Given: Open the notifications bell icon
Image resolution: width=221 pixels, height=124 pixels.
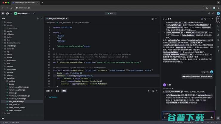Looking at the screenshot, I should [x=214, y=13].
